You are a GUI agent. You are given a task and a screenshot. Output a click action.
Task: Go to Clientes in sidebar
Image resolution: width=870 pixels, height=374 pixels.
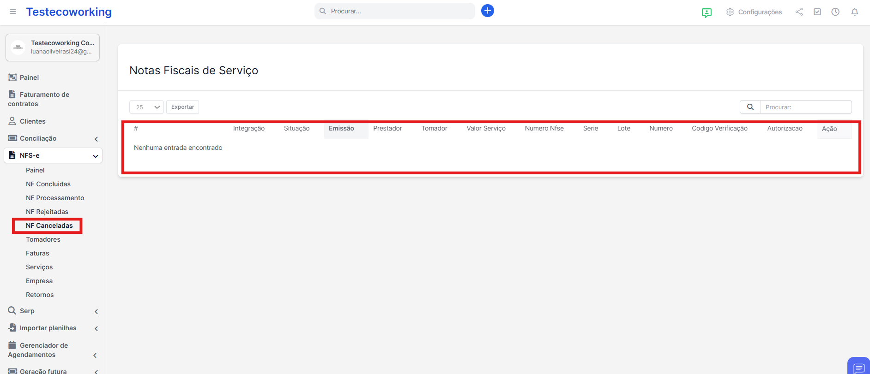pos(32,121)
